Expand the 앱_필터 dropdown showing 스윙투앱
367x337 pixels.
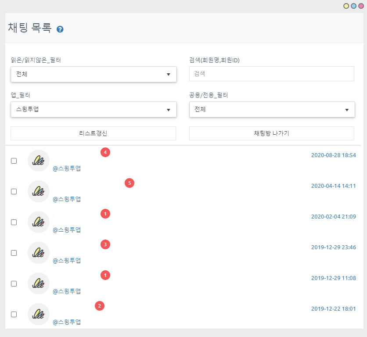point(94,109)
